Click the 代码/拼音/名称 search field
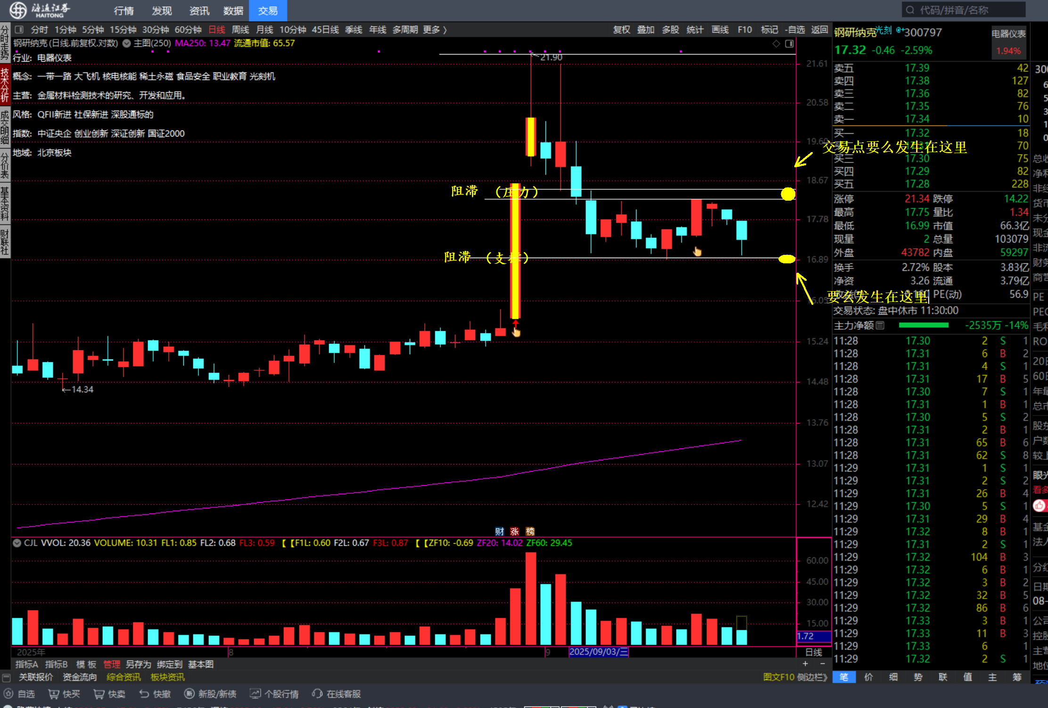 [964, 10]
